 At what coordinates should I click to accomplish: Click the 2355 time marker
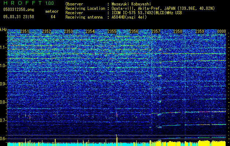click(x=112, y=31)
